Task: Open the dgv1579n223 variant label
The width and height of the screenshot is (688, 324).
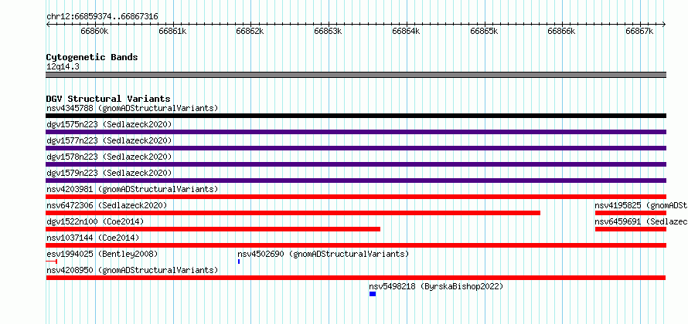Action: click(x=109, y=173)
